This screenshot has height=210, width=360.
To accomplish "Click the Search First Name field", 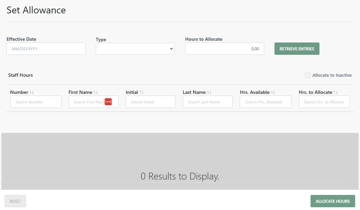I will (89, 101).
